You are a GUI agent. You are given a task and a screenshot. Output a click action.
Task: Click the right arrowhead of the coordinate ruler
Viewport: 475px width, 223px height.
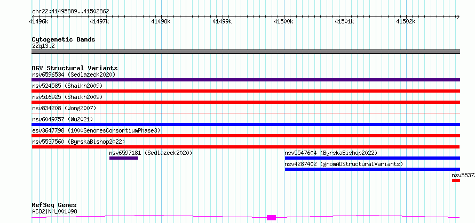(x=458, y=17)
